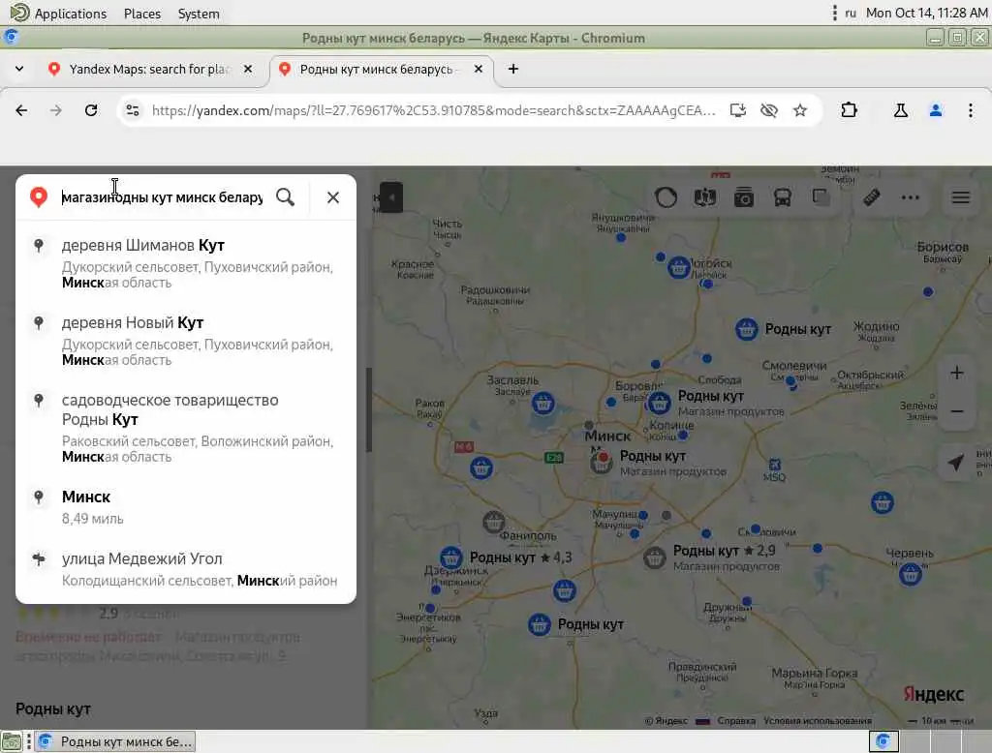Focus the Yandex Maps search field
Viewport: 992px width, 753px height.
[162, 197]
